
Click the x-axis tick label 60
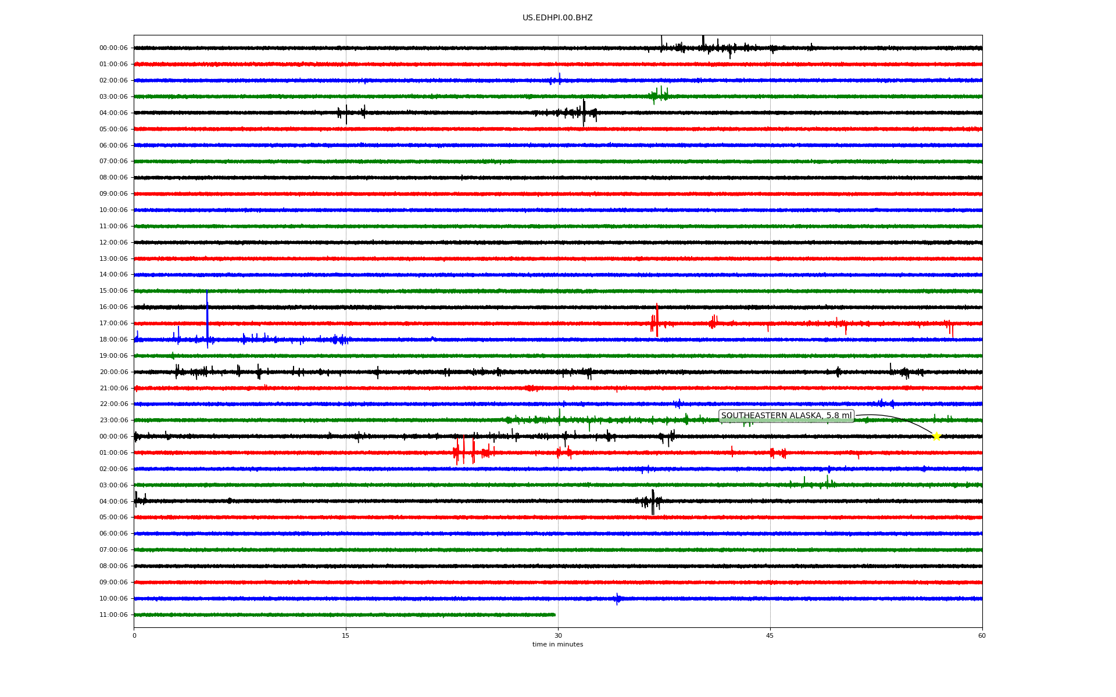982,635
